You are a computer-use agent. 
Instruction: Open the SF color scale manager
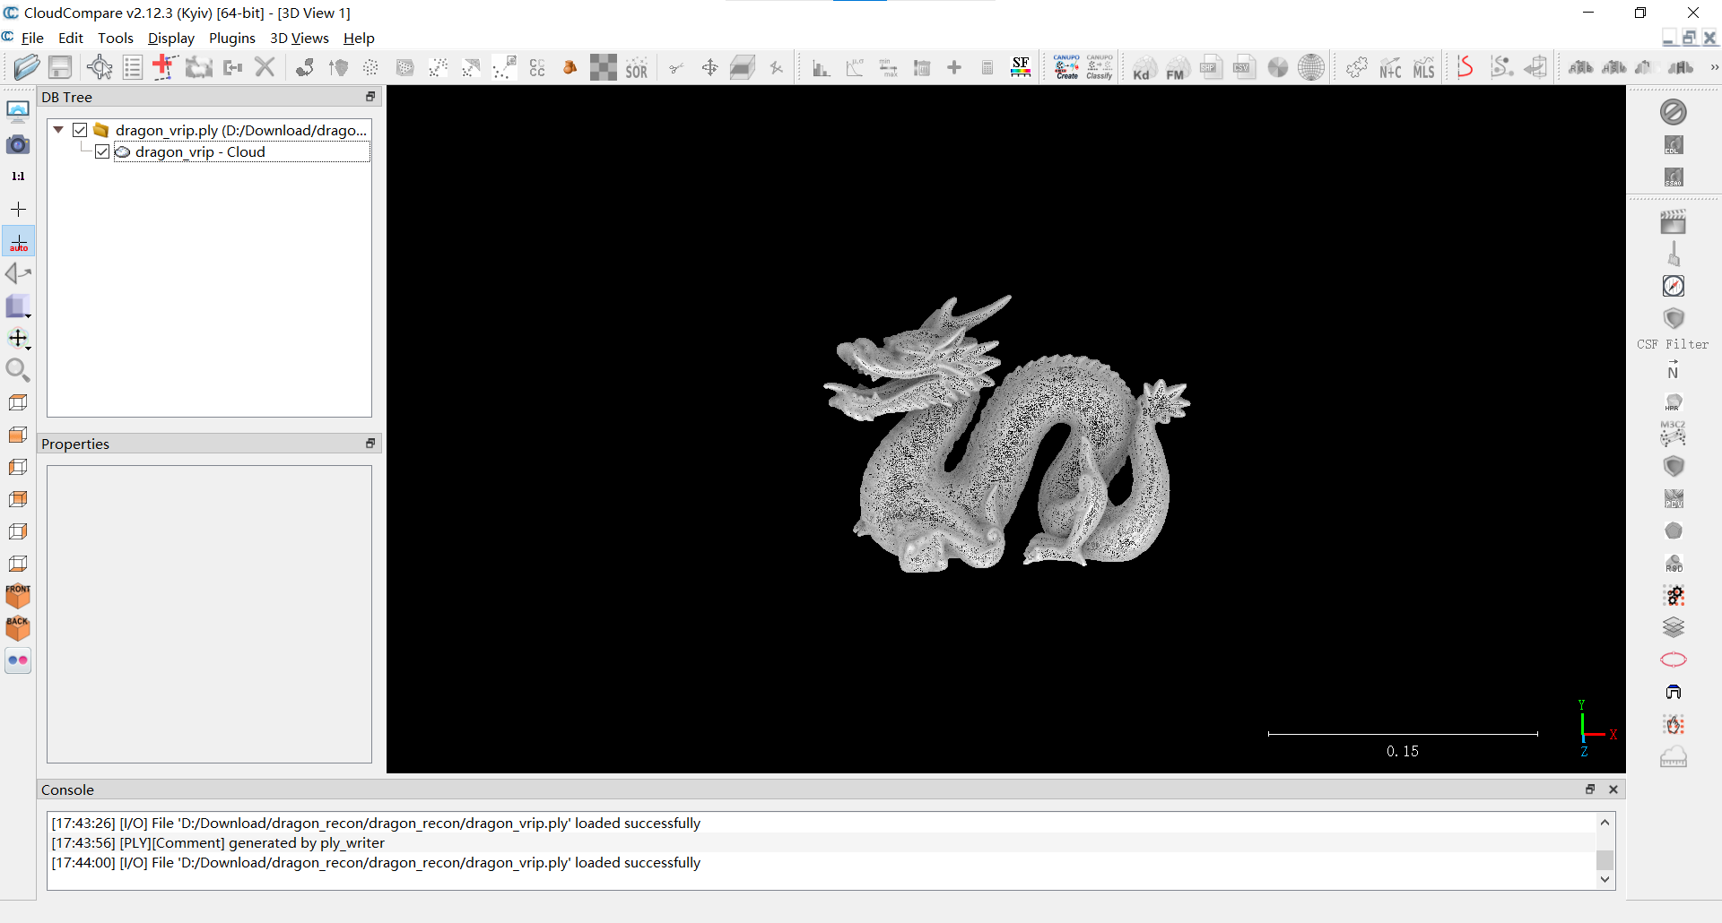click(x=1021, y=67)
